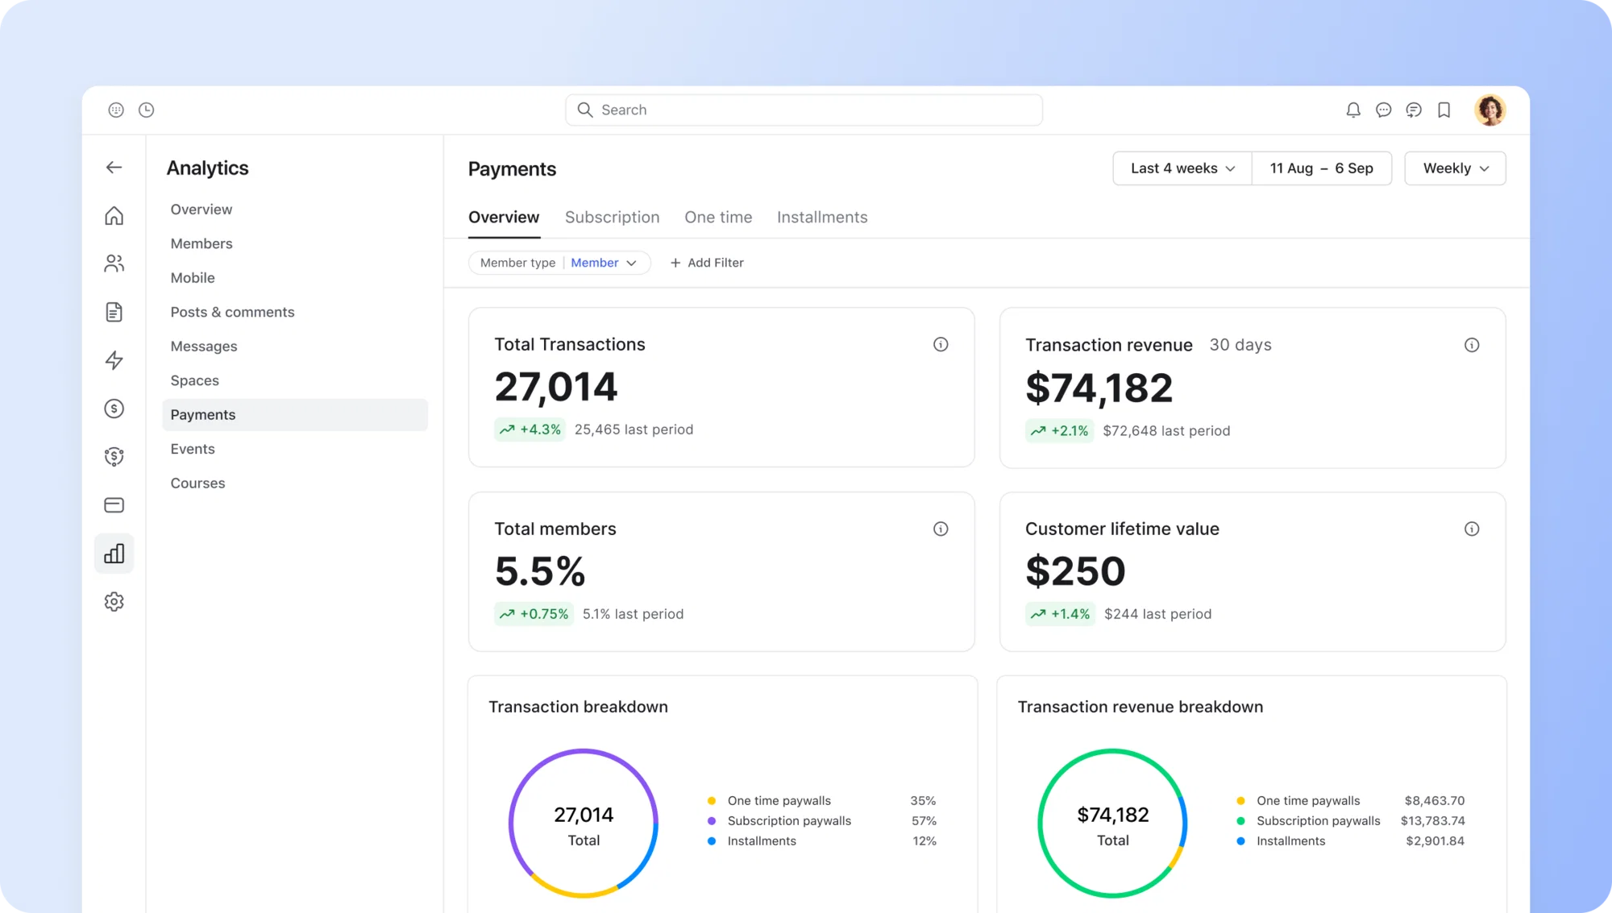Open the user profile avatar
The image size is (1612, 913).
click(1489, 110)
